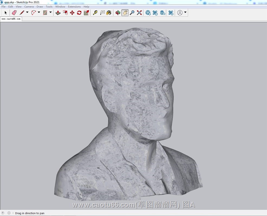The width and height of the screenshot is (267, 216).
Task: Choose the Tape Measure tool
Action: [95, 13]
